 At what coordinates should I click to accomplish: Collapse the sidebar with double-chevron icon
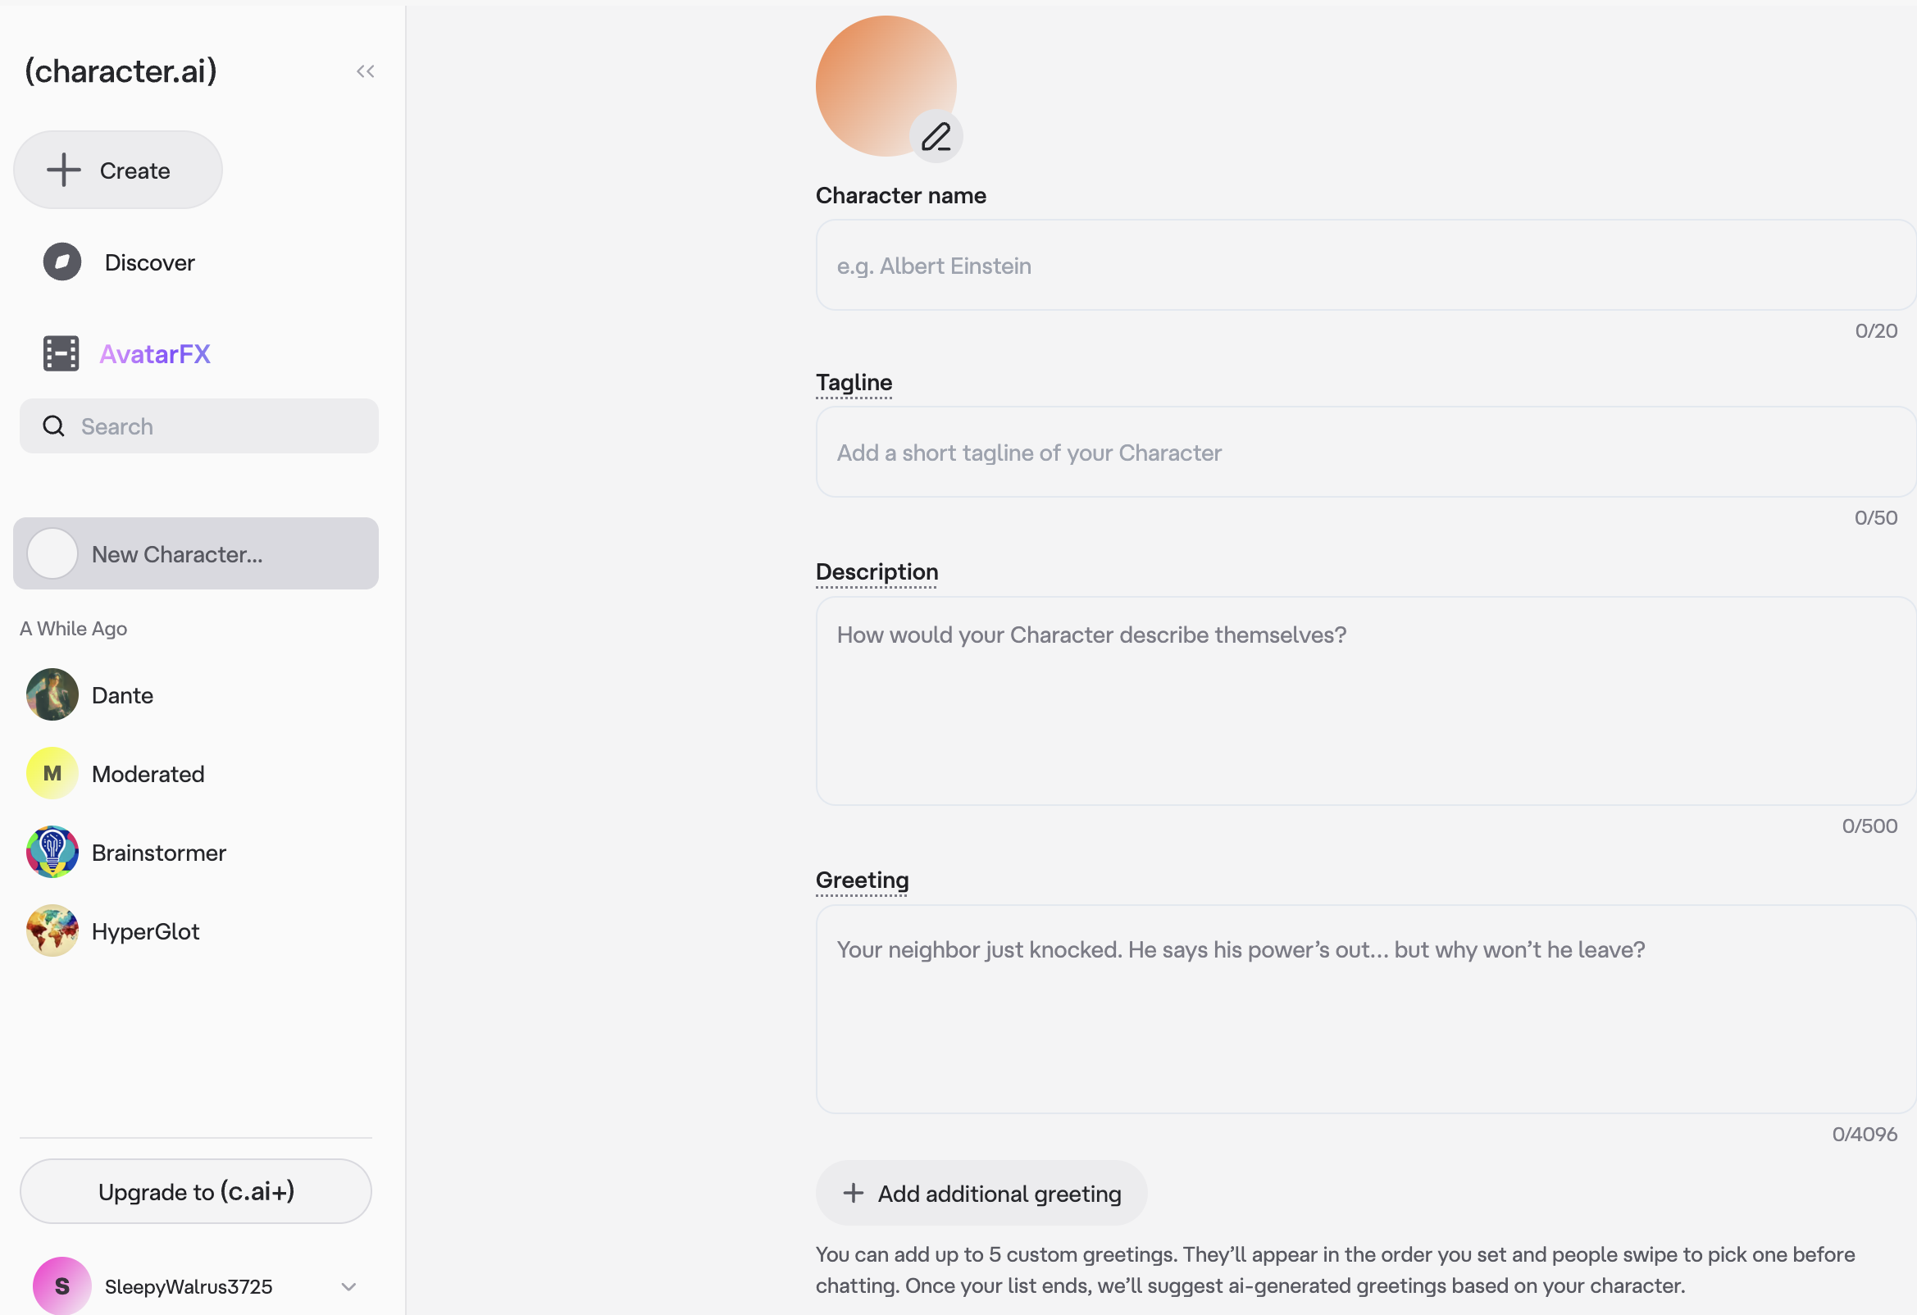tap(366, 72)
